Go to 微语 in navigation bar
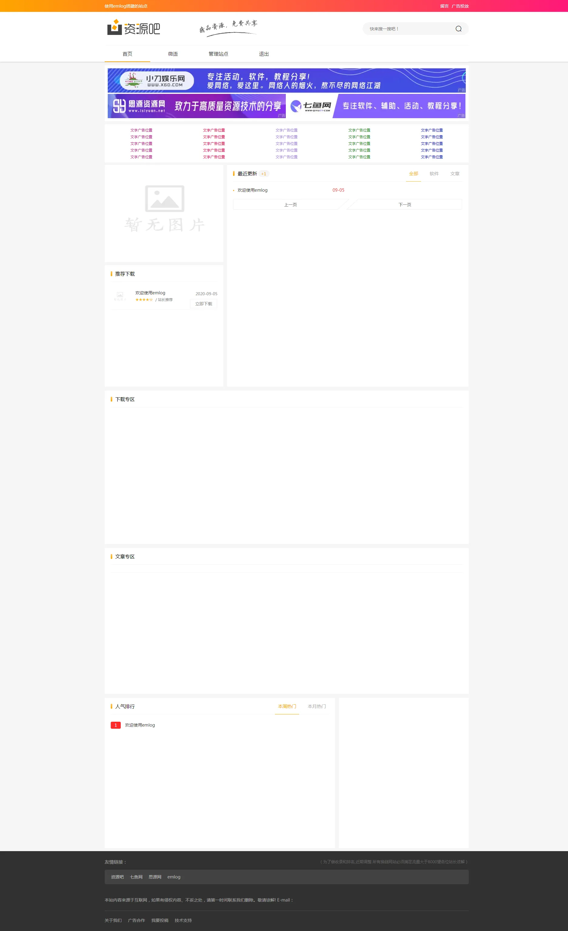 (173, 54)
